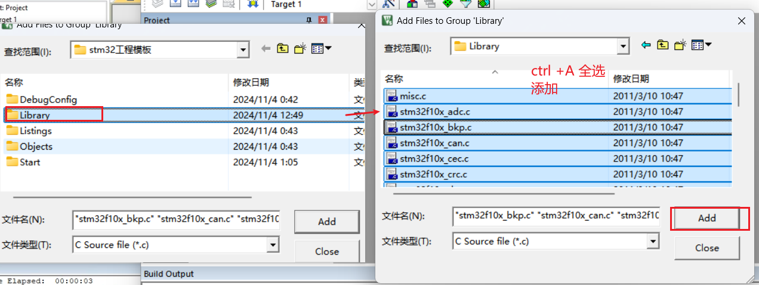Image resolution: width=759 pixels, height=285 pixels.
Task: Click Add in the right Library dialog
Action: coord(707,218)
